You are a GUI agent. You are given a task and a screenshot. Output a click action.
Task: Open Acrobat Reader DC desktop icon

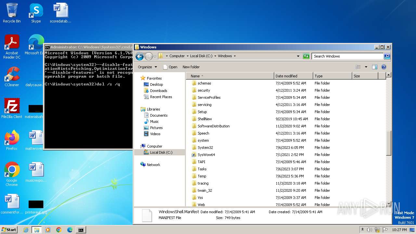12,47
